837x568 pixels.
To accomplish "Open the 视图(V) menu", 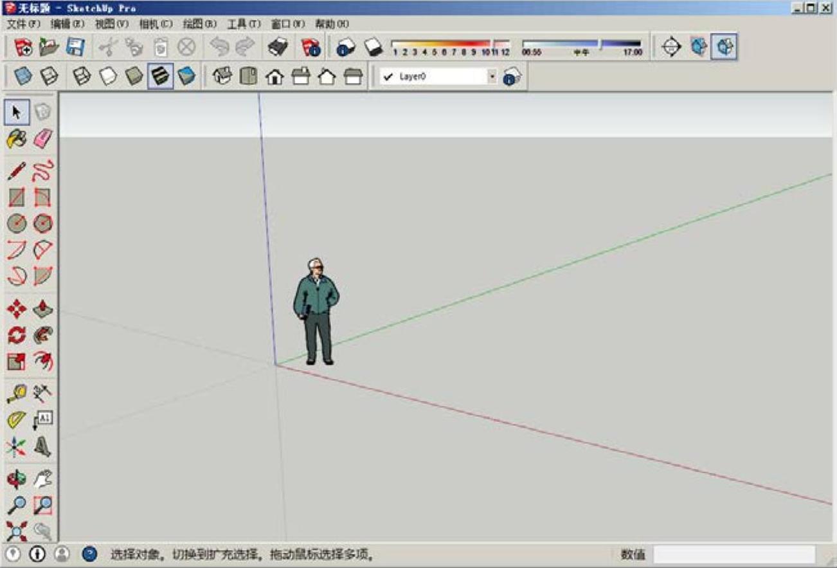I will pyautogui.click(x=112, y=24).
